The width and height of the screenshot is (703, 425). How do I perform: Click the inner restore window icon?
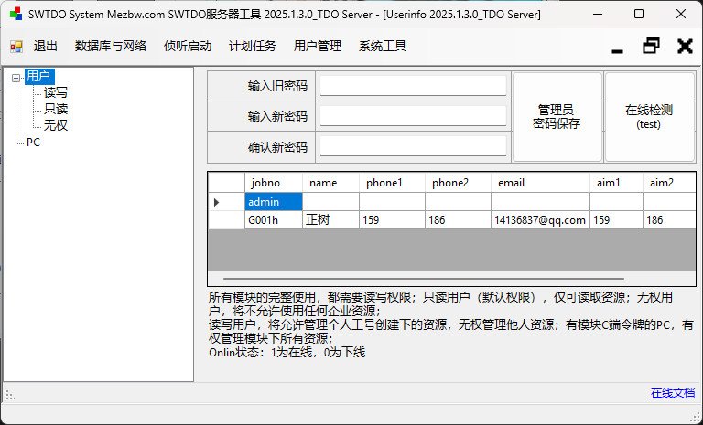tap(652, 46)
